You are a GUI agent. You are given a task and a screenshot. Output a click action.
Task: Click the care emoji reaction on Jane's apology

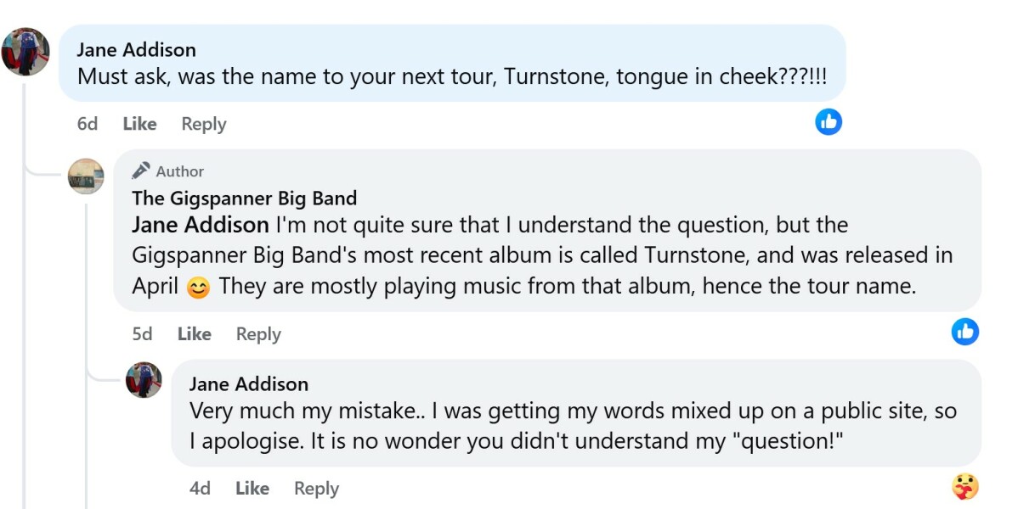click(x=964, y=486)
